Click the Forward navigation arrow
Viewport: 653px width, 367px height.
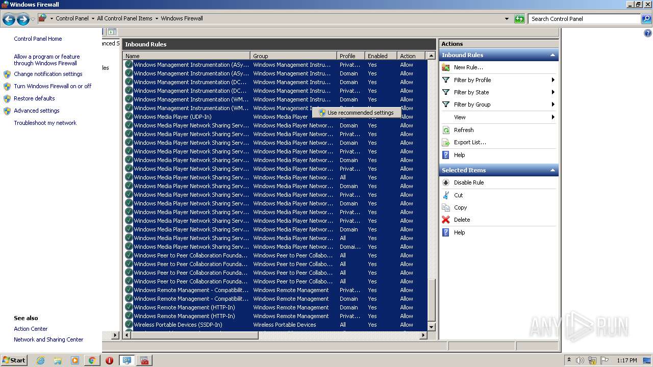click(x=23, y=19)
